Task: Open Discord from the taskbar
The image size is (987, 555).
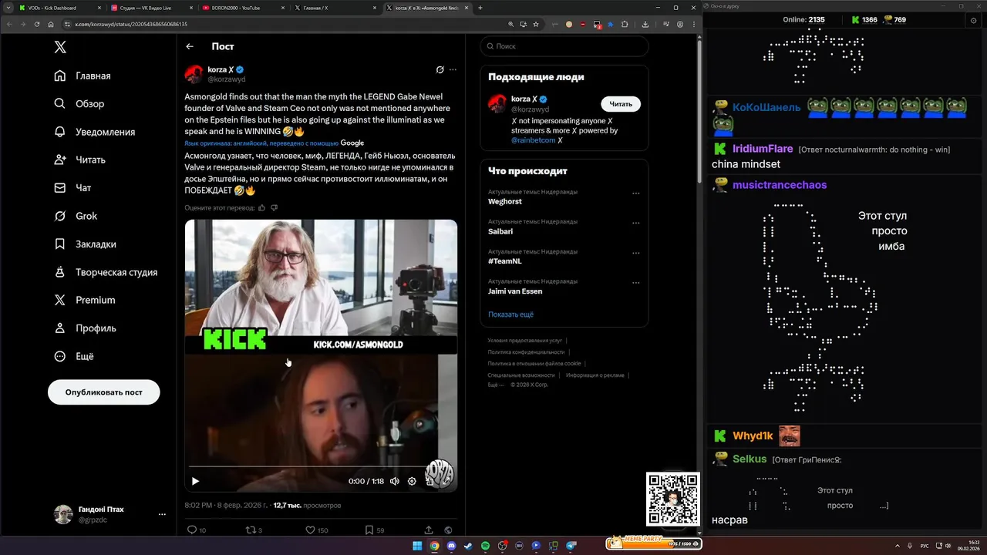Action: 451,546
